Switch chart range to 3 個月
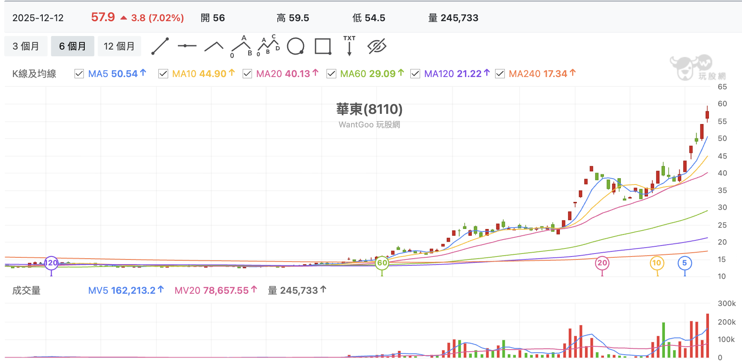 pyautogui.click(x=26, y=46)
